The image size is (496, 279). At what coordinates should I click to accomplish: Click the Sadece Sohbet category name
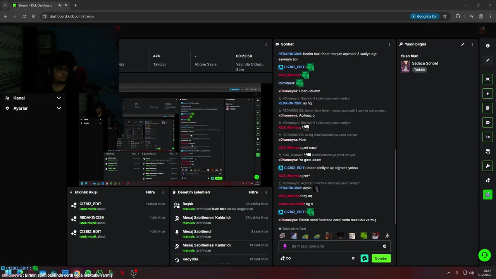pos(425,63)
